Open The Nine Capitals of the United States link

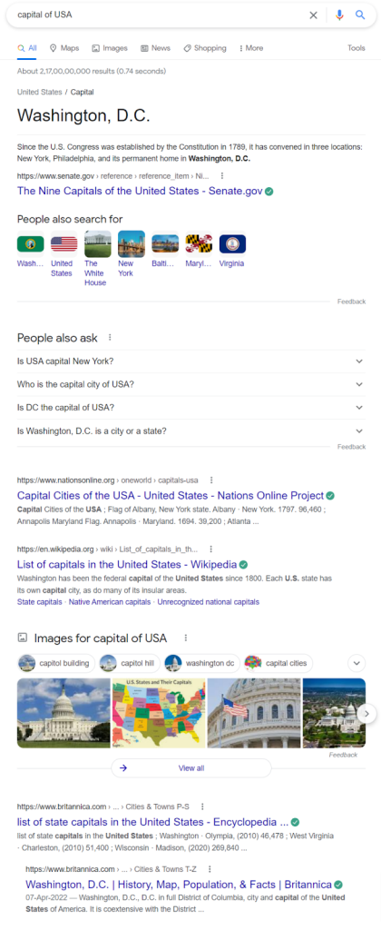[140, 191]
